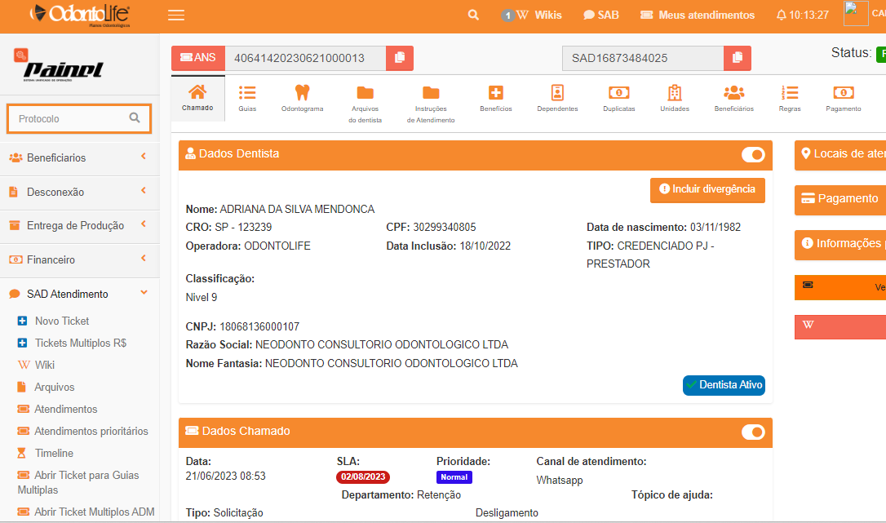Open the hamburger menu in top bar
The image size is (886, 523).
point(176,16)
